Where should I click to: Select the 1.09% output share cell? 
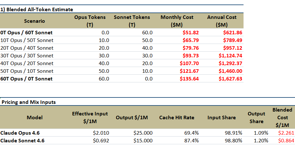(261, 133)
